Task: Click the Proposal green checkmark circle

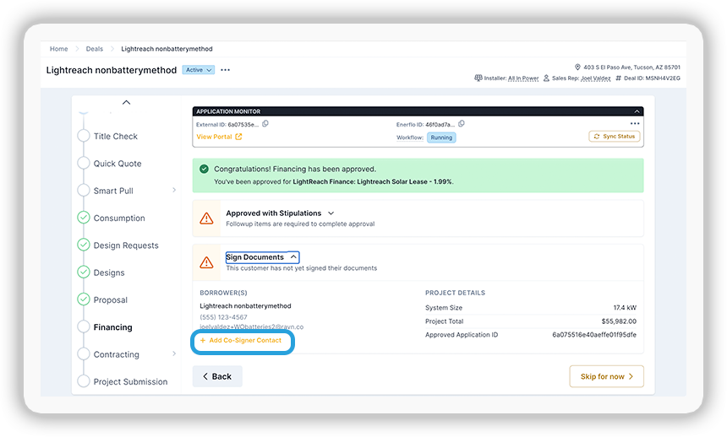Action: point(84,299)
